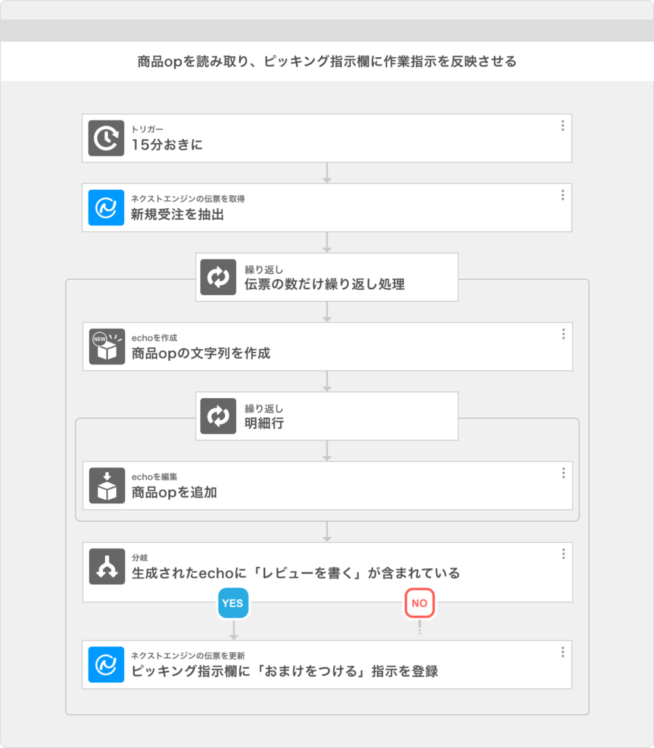Click the ピッキング指示欄に「おまけをつける」指示を登録 title
654x748 pixels.
click(x=284, y=671)
